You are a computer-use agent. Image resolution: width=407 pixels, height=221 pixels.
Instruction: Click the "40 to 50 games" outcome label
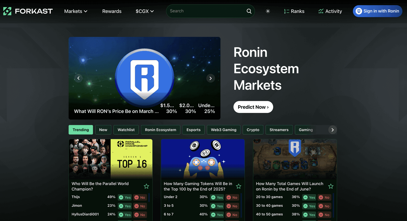pos(269,214)
